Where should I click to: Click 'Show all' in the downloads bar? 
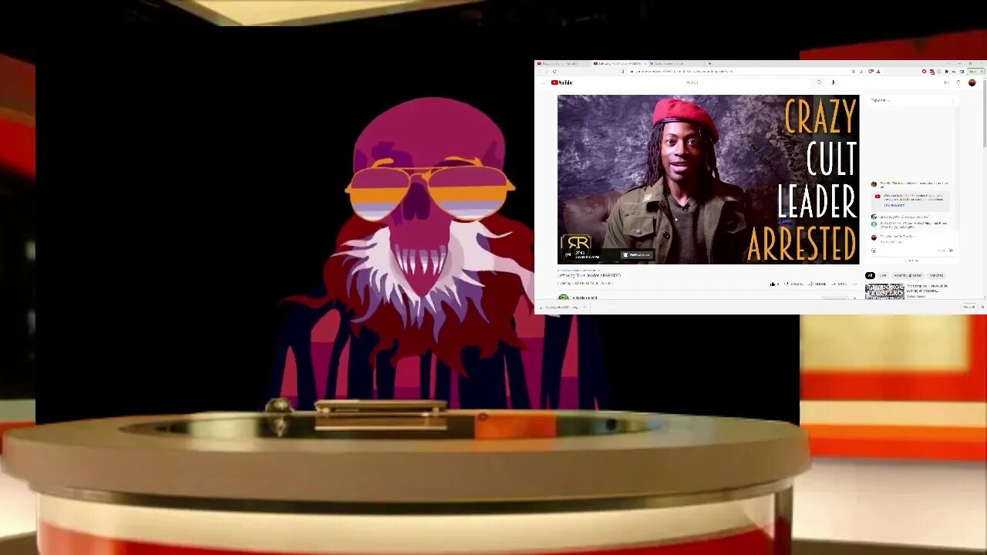(969, 307)
